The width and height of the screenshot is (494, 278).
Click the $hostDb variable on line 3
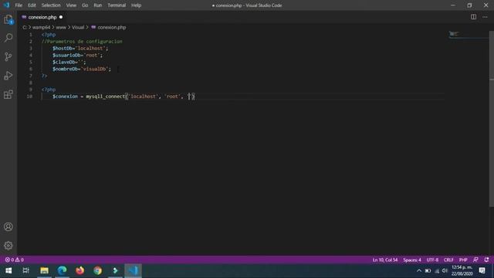click(x=63, y=48)
